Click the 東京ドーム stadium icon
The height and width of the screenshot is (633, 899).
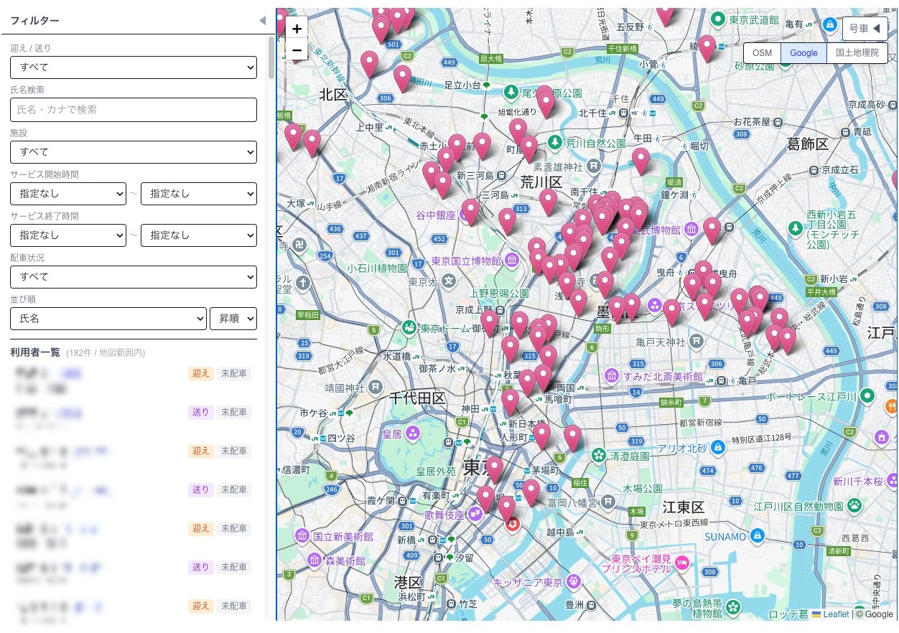pyautogui.click(x=410, y=328)
